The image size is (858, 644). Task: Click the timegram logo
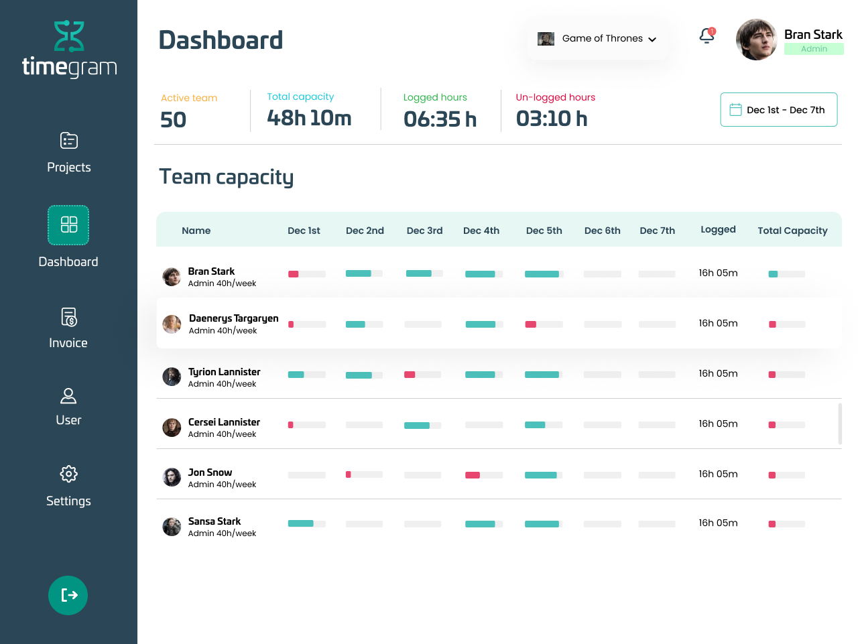click(68, 48)
